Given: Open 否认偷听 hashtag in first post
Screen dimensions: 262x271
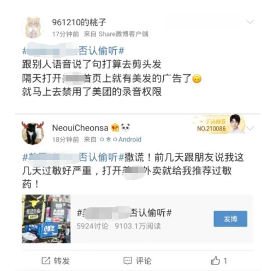Looking at the screenshot, I should coord(73,51).
